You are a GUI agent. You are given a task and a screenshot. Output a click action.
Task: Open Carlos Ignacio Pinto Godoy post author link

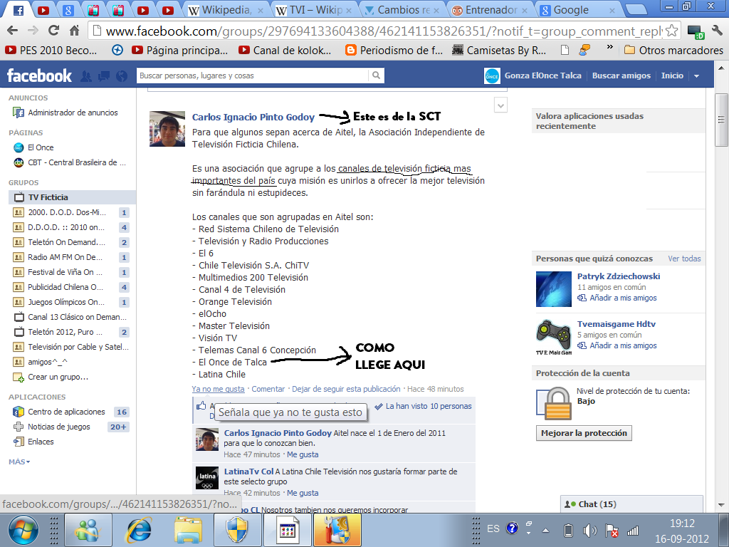[x=253, y=118]
